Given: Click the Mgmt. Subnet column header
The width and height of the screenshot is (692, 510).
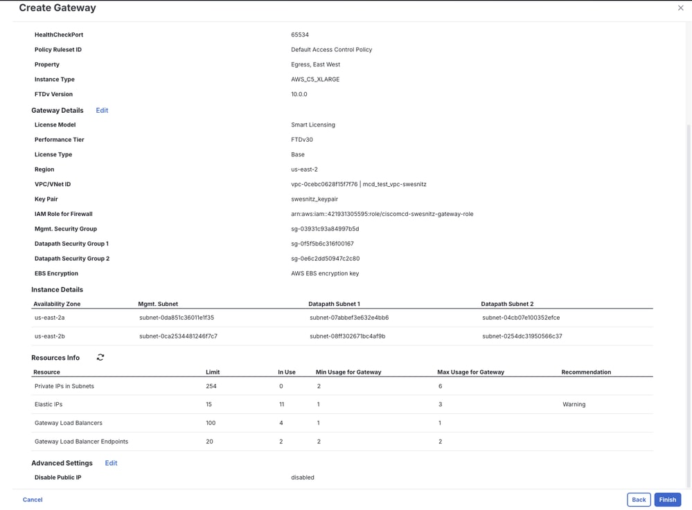Looking at the screenshot, I should coord(158,304).
